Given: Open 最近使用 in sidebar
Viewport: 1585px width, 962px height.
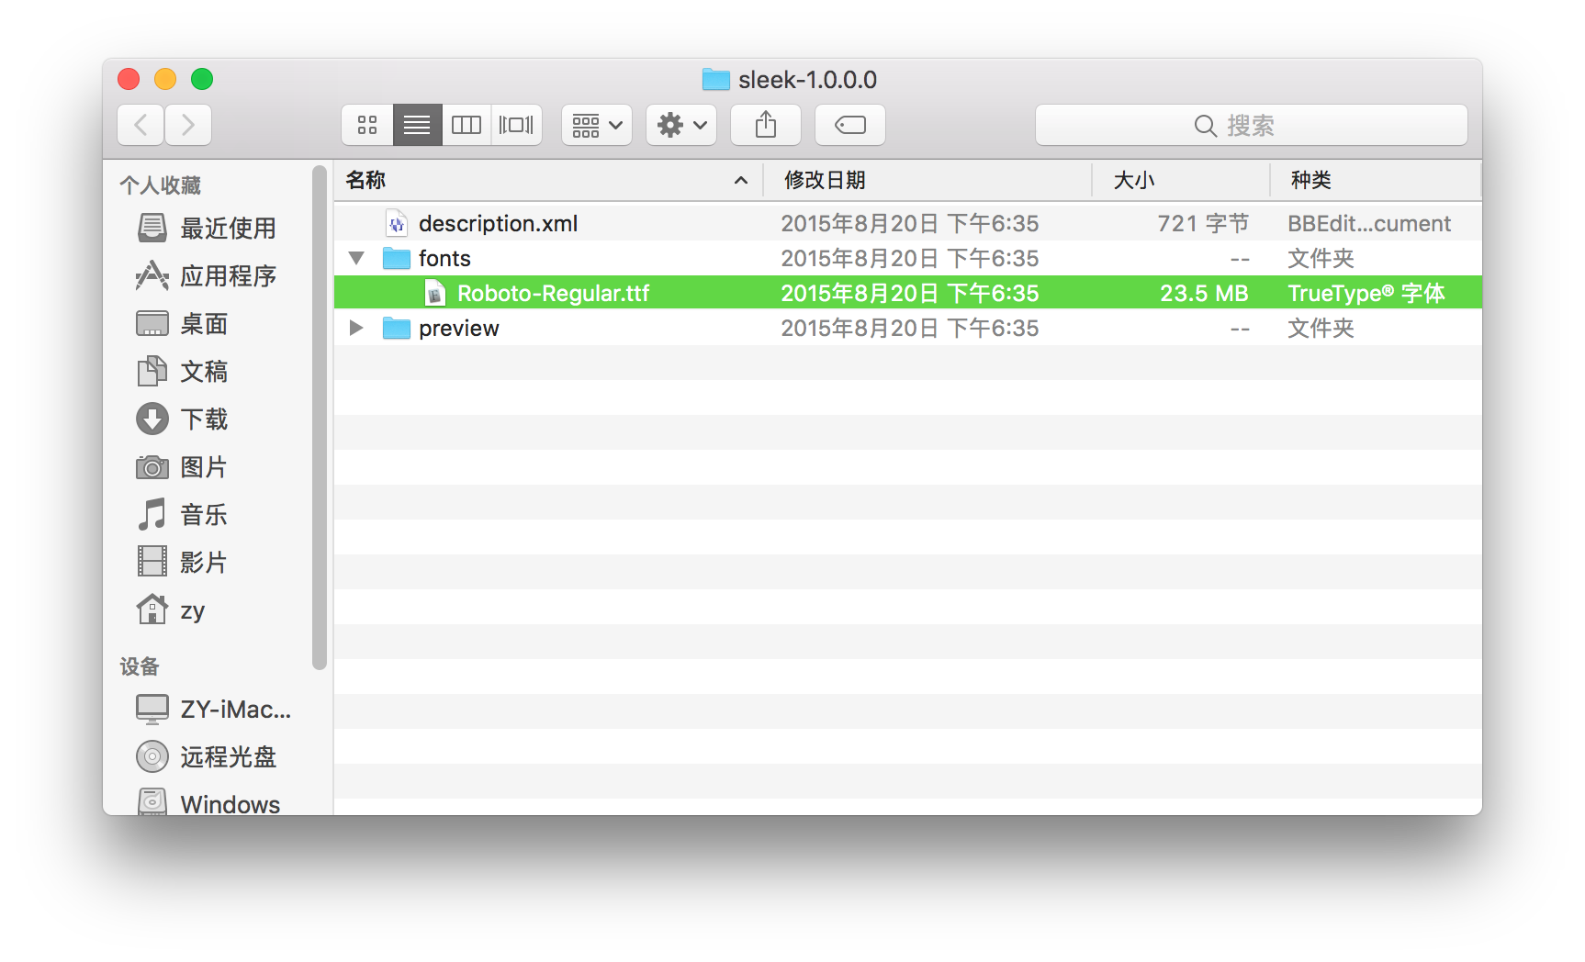Looking at the screenshot, I should [208, 228].
